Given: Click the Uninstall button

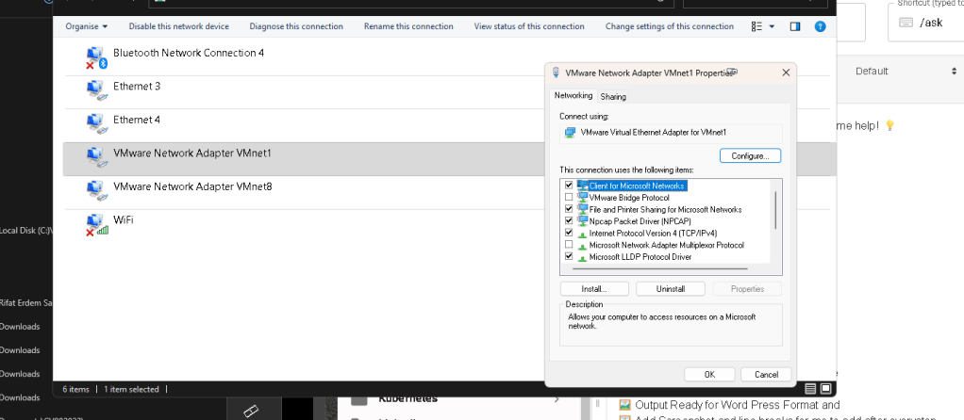Looking at the screenshot, I should 671,288.
